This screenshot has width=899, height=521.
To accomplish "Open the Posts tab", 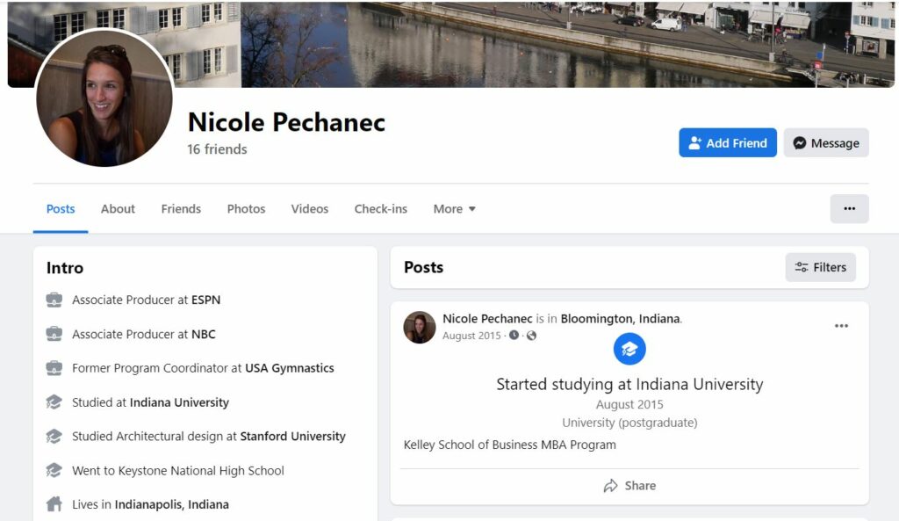I will (x=61, y=209).
